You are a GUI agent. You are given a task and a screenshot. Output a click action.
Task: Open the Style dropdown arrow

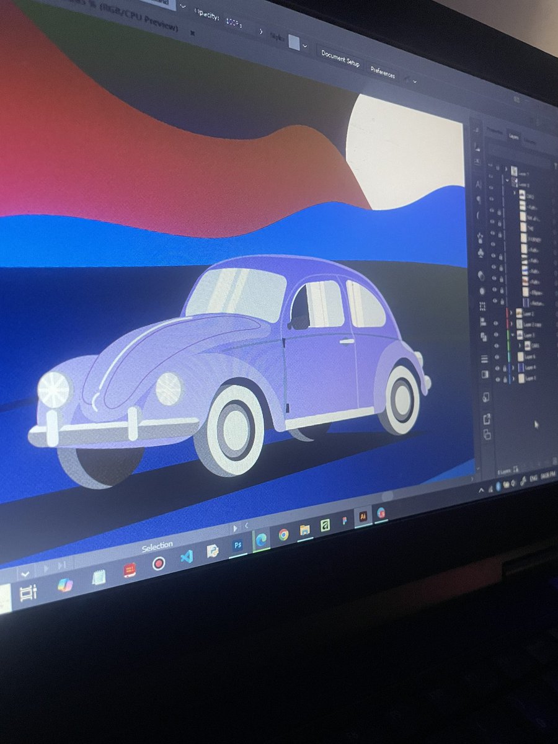[x=305, y=46]
